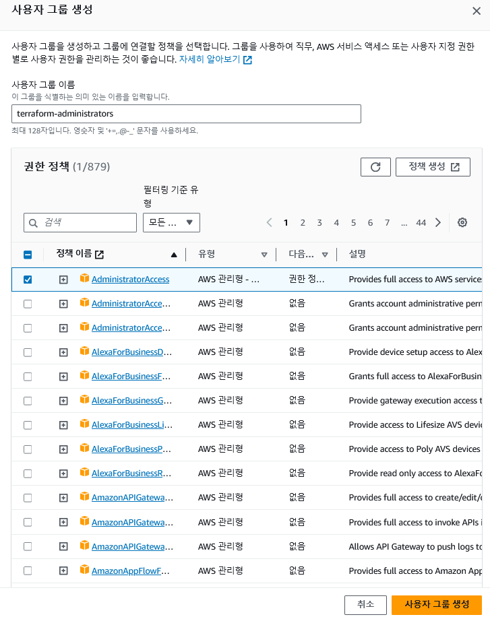Toggle the select-all header checkbox

(x=28, y=255)
